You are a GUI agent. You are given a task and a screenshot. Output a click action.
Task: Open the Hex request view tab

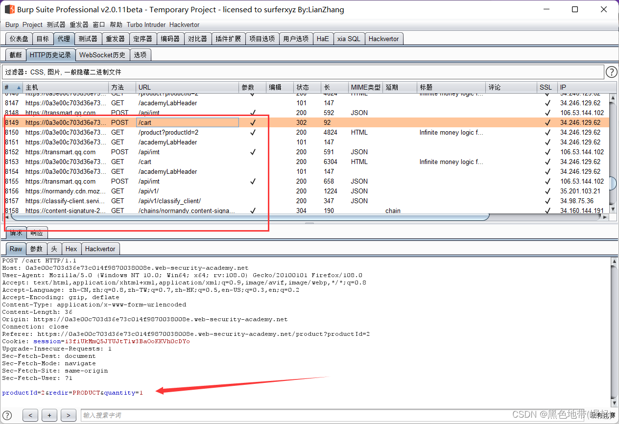pyautogui.click(x=71, y=249)
